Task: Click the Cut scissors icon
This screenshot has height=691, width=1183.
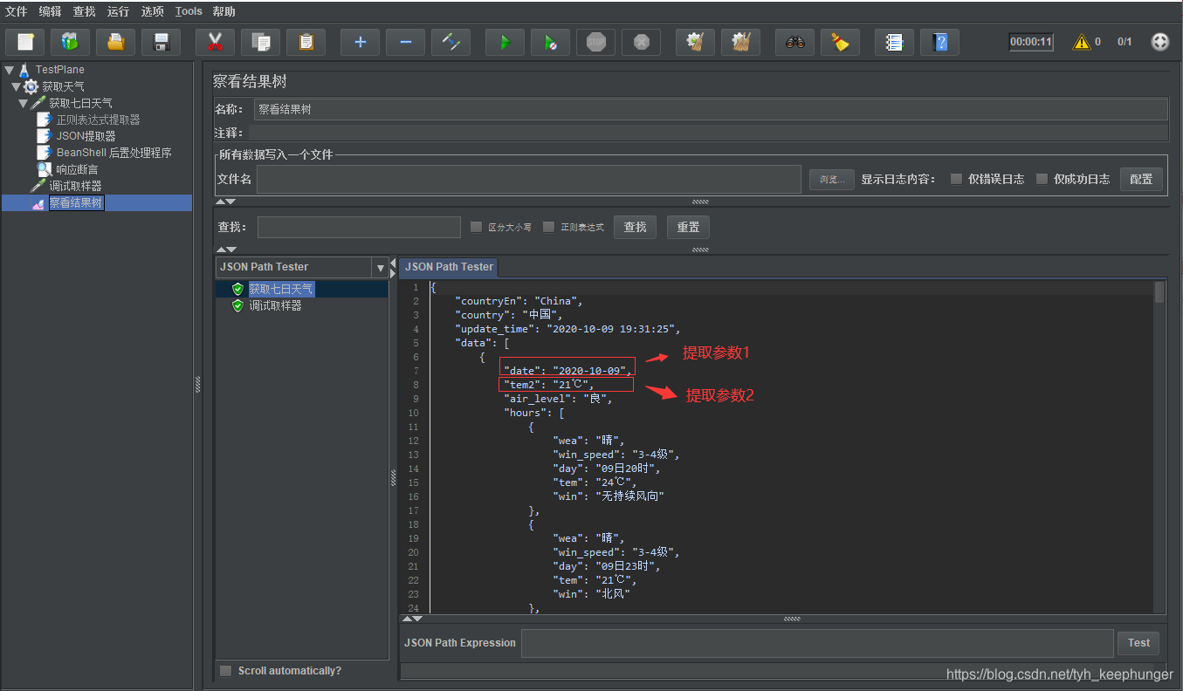Action: [215, 42]
